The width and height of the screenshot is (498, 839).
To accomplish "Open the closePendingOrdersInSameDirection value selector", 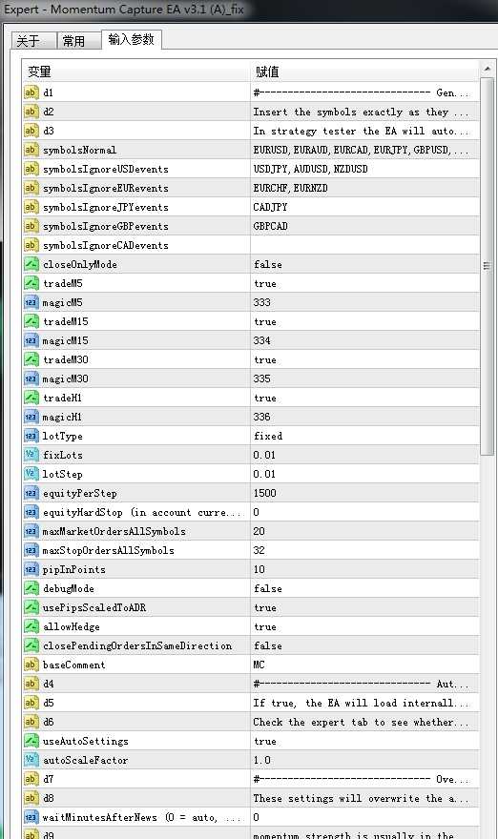I will coord(364,645).
